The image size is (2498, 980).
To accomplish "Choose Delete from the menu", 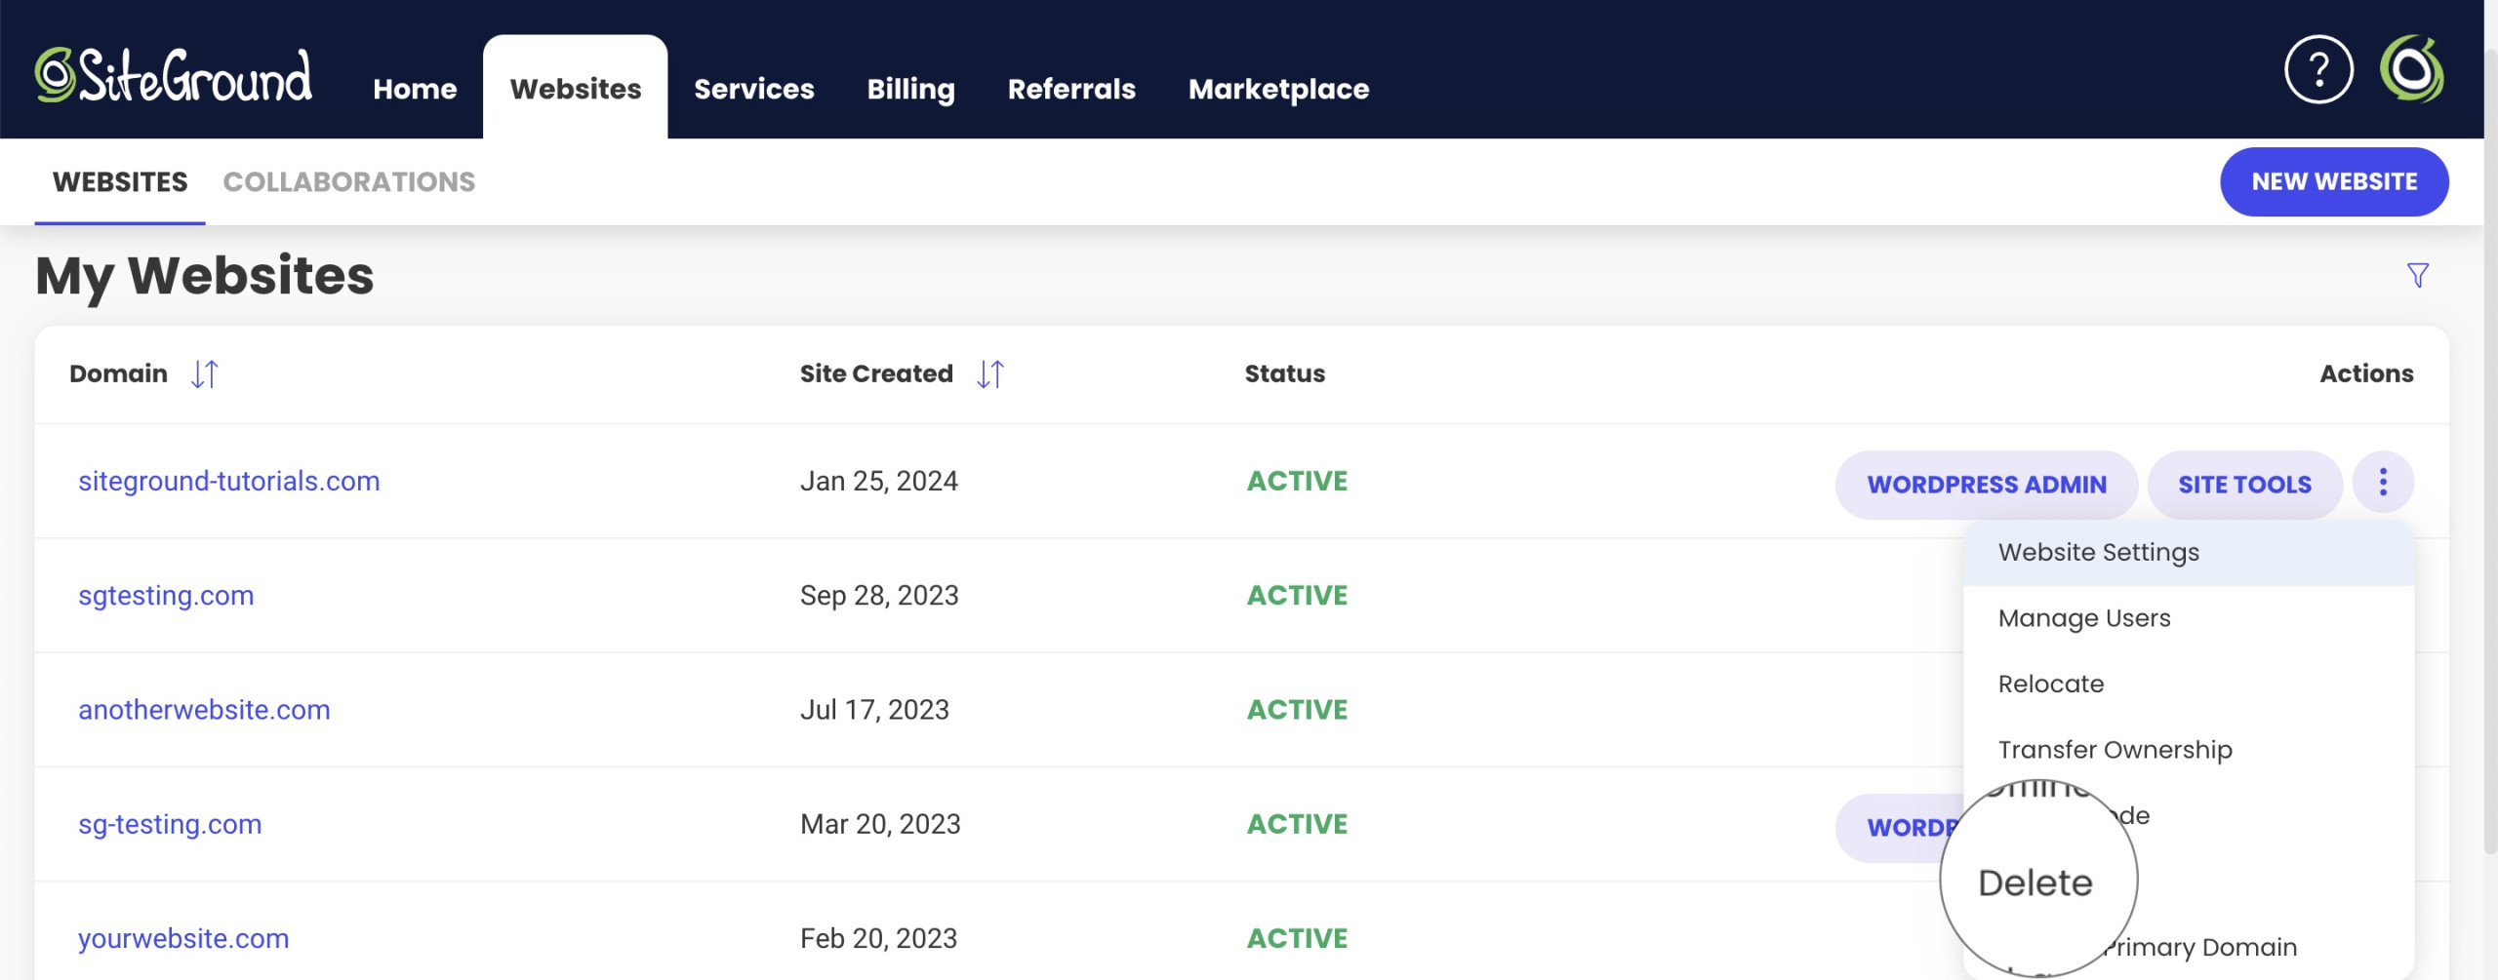I will (x=2035, y=882).
